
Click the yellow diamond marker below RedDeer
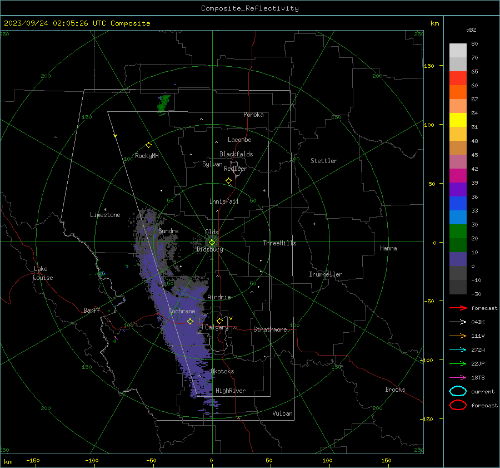click(x=229, y=181)
